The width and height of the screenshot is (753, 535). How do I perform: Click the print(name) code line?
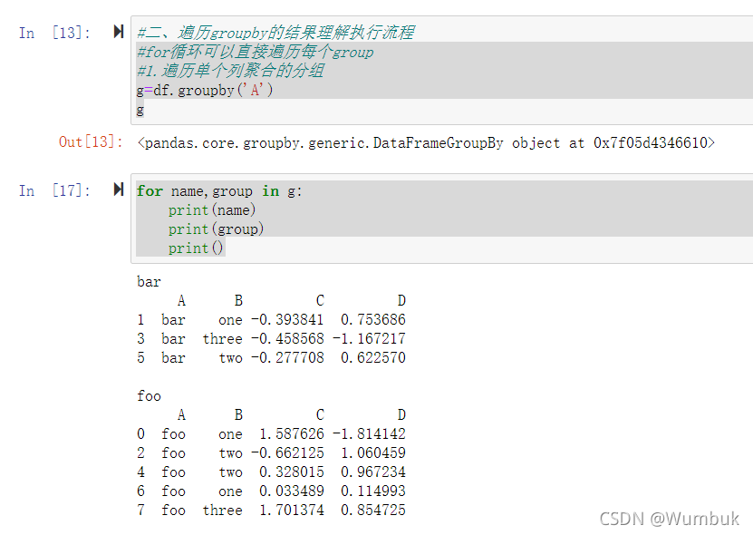tap(212, 210)
